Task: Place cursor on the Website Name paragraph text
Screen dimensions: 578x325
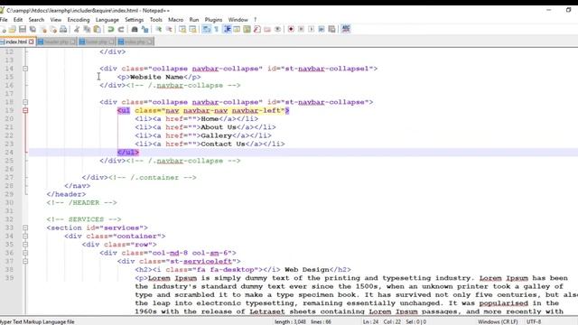Action: coord(156,77)
